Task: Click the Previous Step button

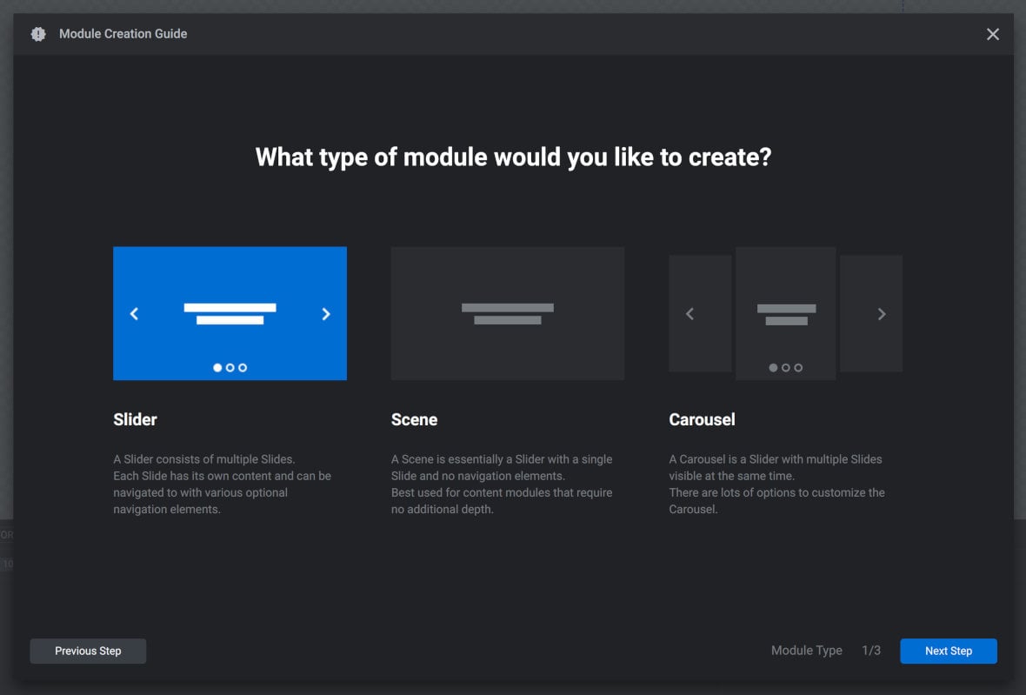Action: point(88,651)
